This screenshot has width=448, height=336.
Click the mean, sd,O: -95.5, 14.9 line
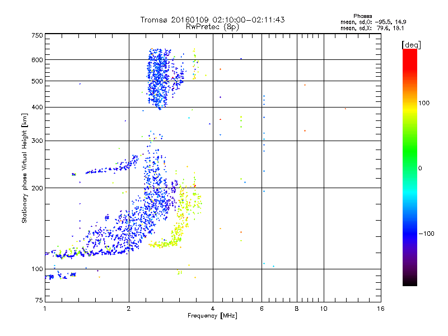[x=373, y=22]
